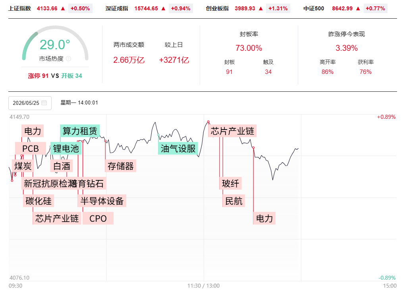This screenshot has height=294, width=407.
Task: Select the 算力租赁 sector tag
Action: point(80,131)
